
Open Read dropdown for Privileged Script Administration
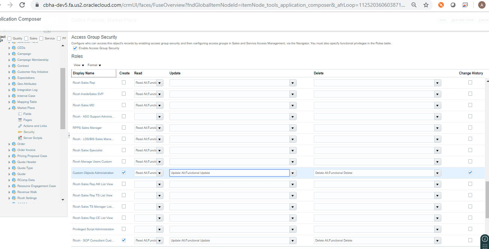[x=160, y=229]
